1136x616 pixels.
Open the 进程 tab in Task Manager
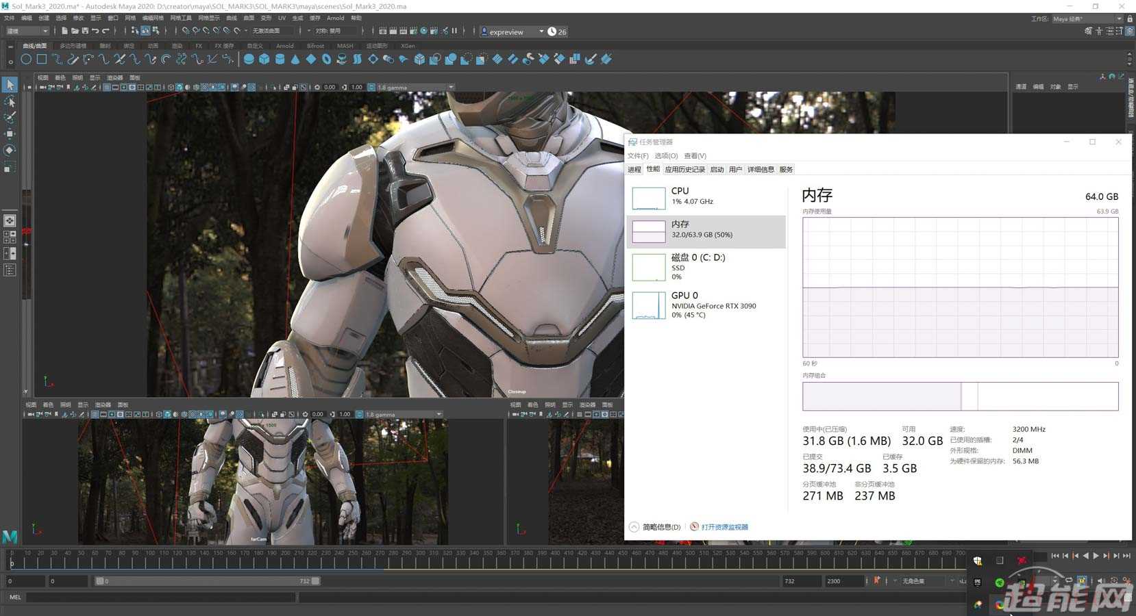(634, 170)
